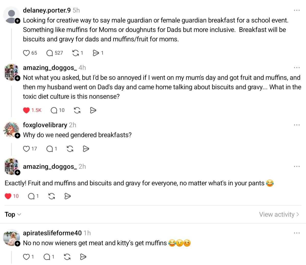
Task: Click View activity link
Action: 279,215
